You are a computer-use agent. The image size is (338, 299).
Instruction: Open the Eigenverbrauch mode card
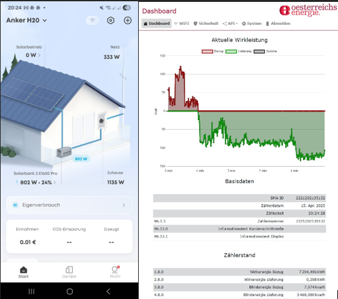[x=69, y=205]
